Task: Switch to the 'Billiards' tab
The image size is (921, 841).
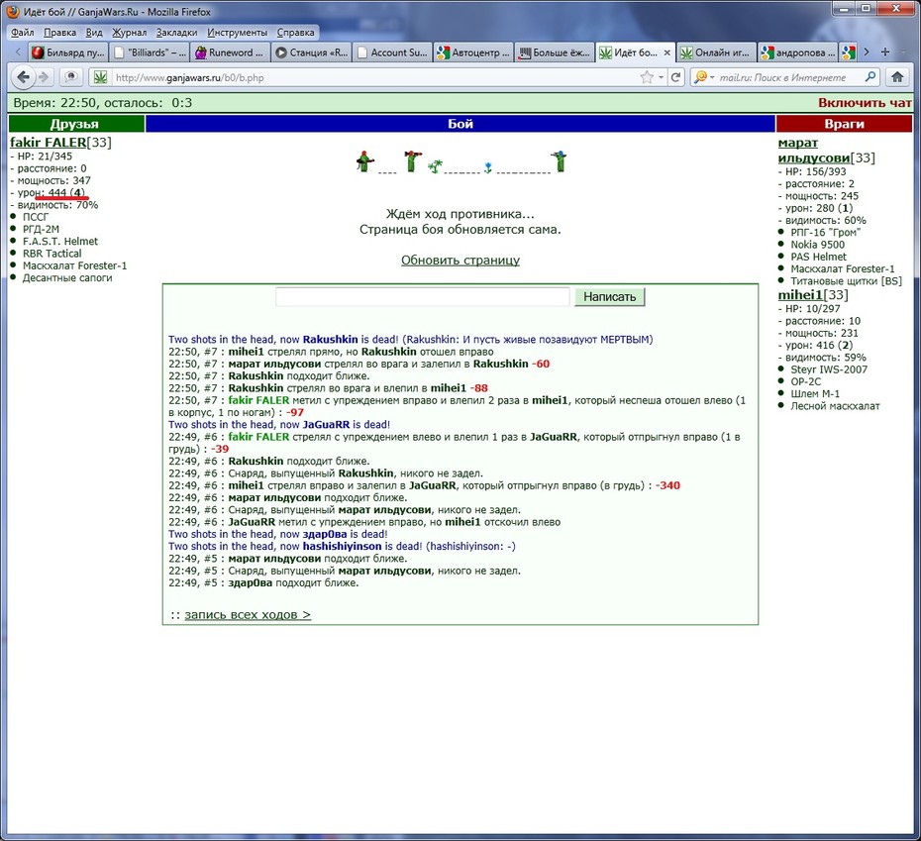Action: 150,53
